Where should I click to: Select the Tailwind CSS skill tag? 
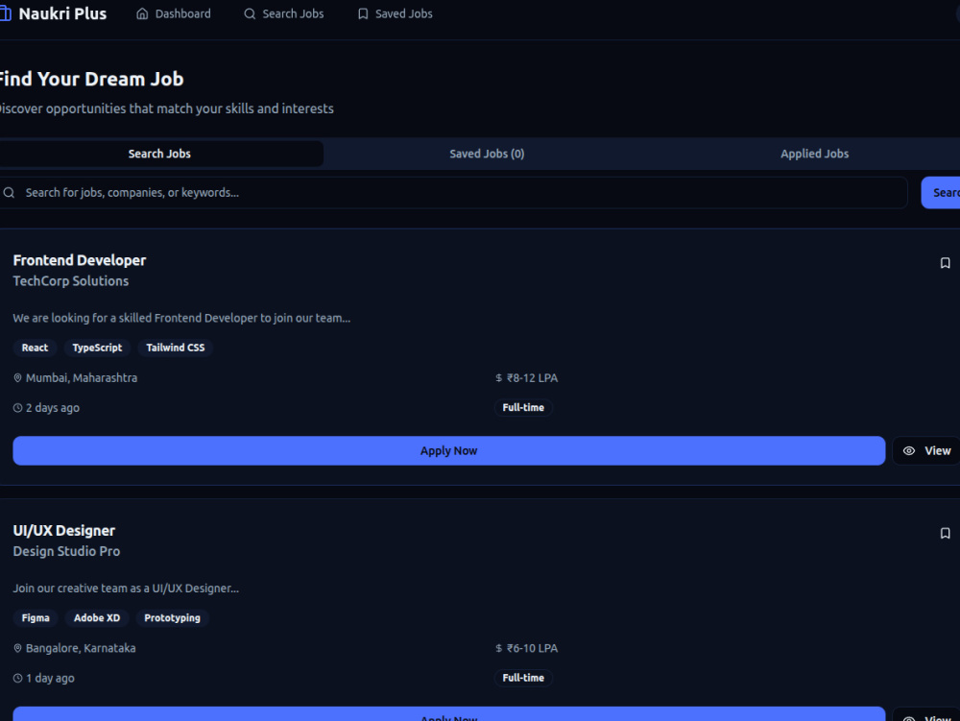pos(175,348)
